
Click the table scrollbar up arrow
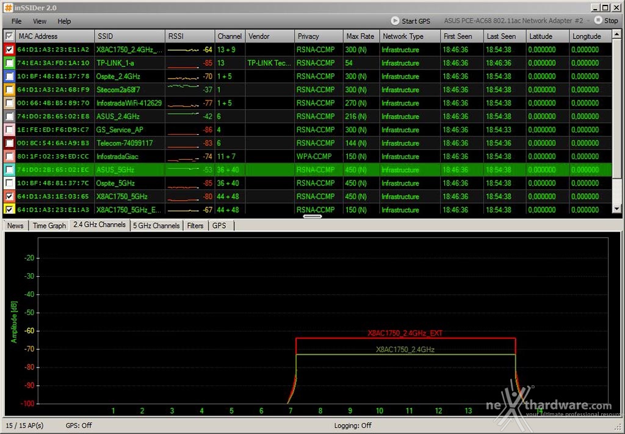(x=616, y=35)
